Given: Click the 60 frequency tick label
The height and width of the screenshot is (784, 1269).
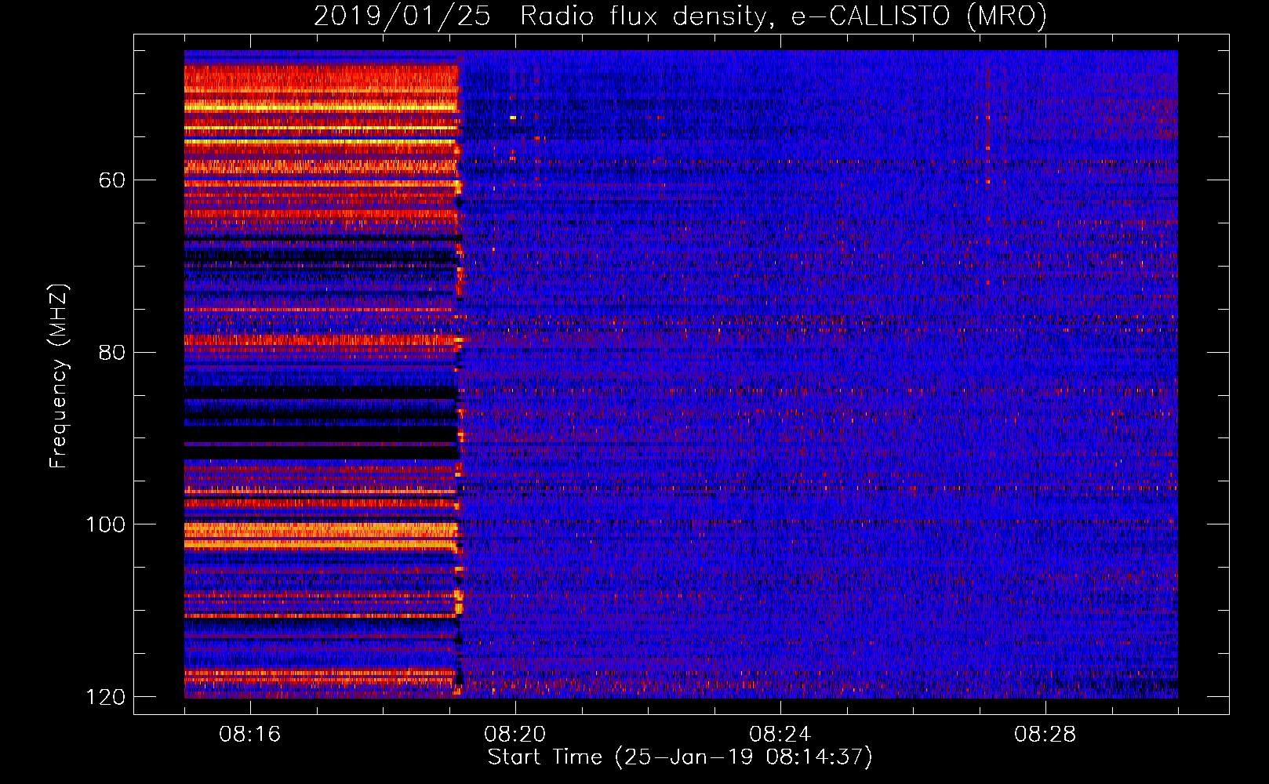Looking at the screenshot, I should point(112,180).
